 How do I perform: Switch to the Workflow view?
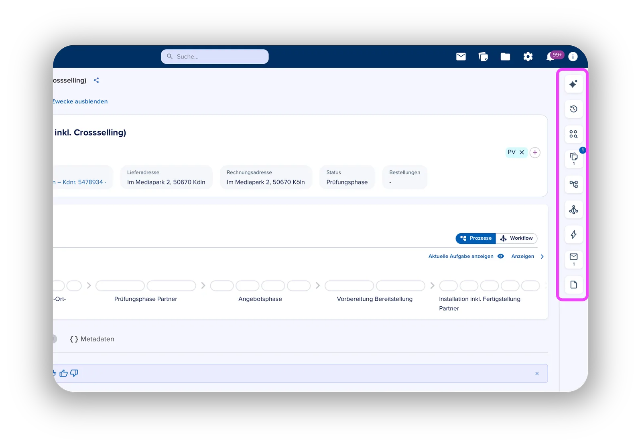517,238
